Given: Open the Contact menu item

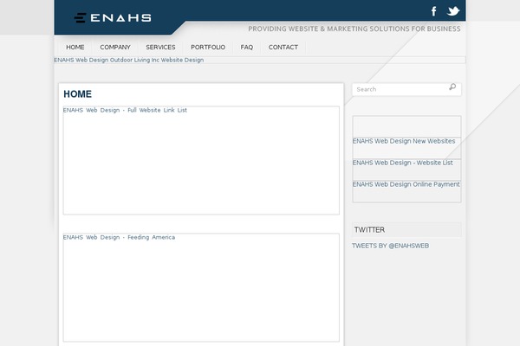Looking at the screenshot, I should [283, 48].
